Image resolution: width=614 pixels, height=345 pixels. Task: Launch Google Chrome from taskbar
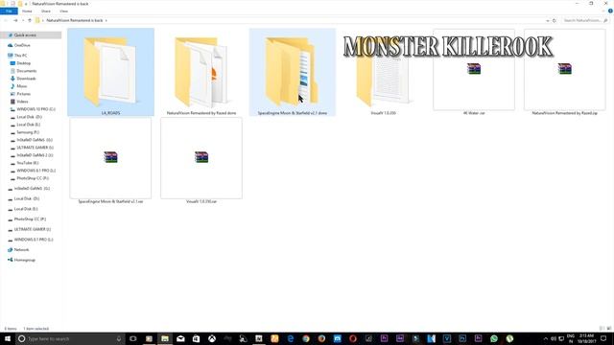[306, 338]
